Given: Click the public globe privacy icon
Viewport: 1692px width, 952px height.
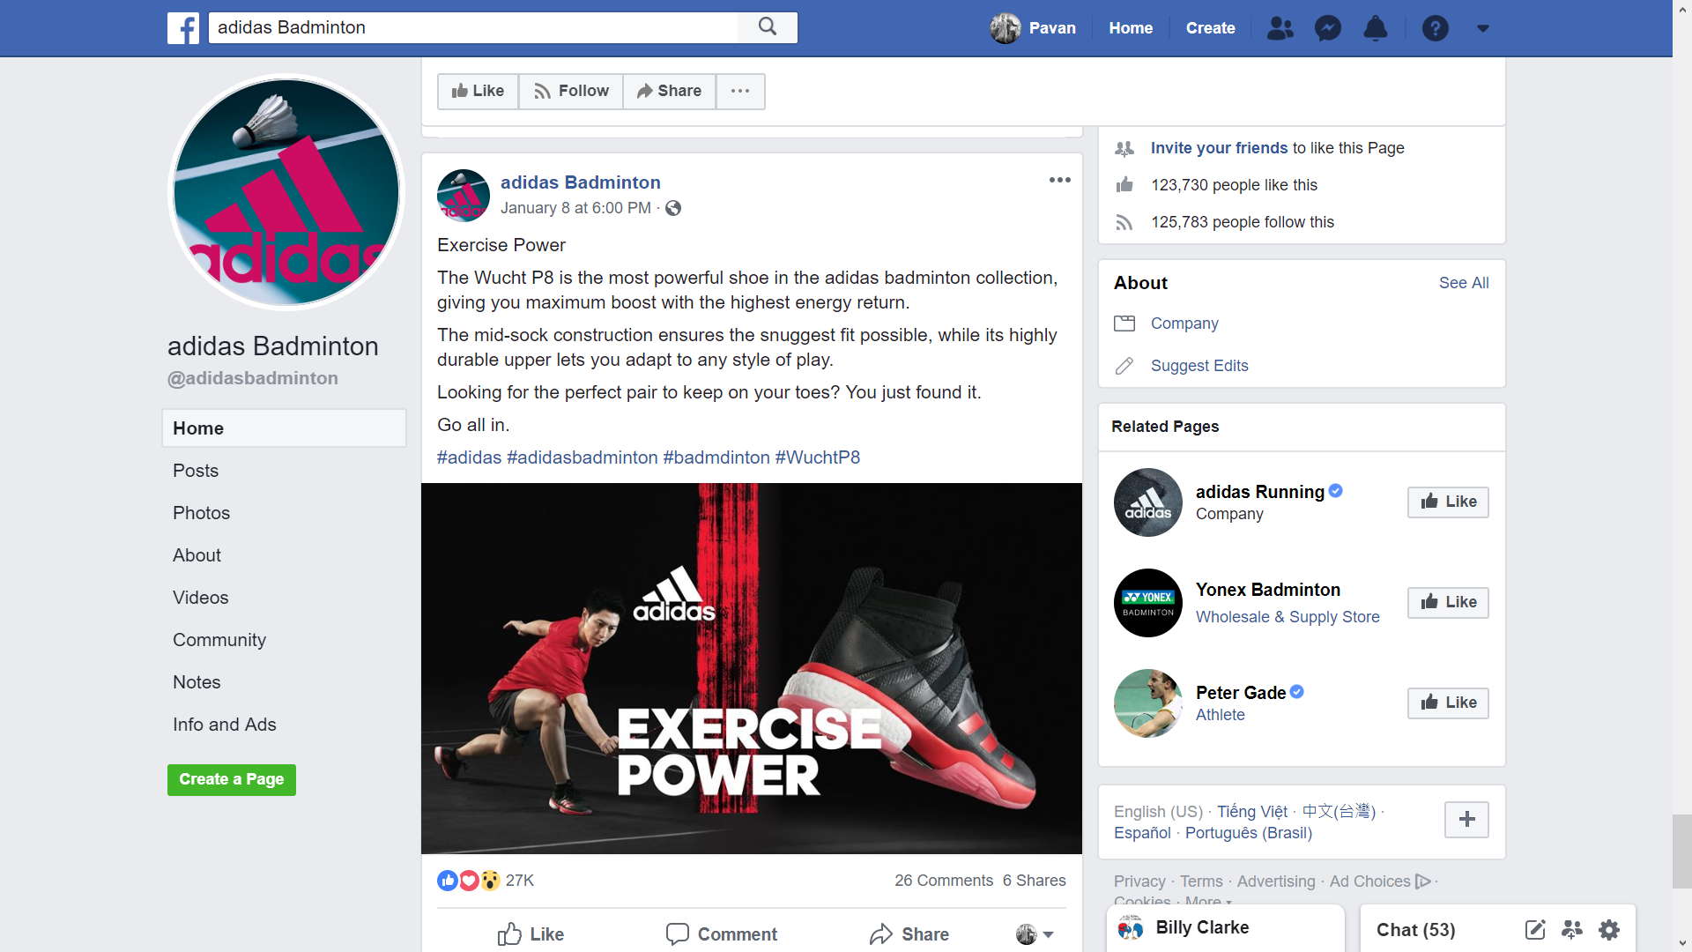Looking at the screenshot, I should click(x=673, y=208).
